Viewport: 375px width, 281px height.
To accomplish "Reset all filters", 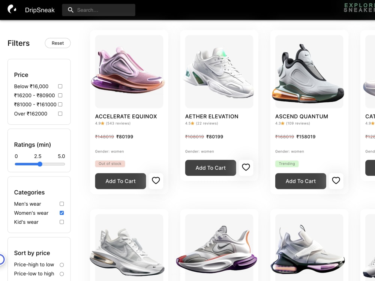I will (58, 43).
